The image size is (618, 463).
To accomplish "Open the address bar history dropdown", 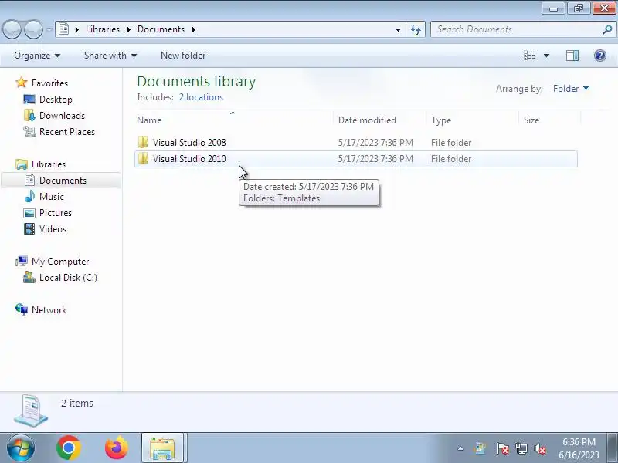I will [398, 29].
